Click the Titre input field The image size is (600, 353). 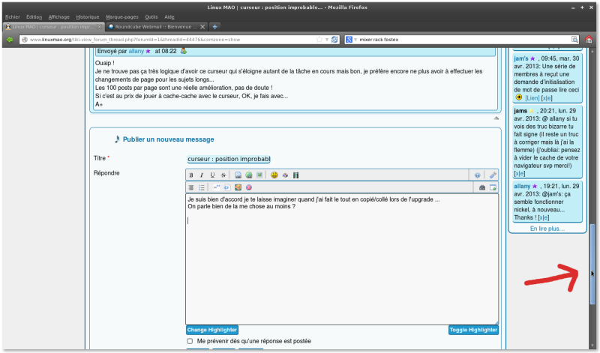pyautogui.click(x=229, y=159)
